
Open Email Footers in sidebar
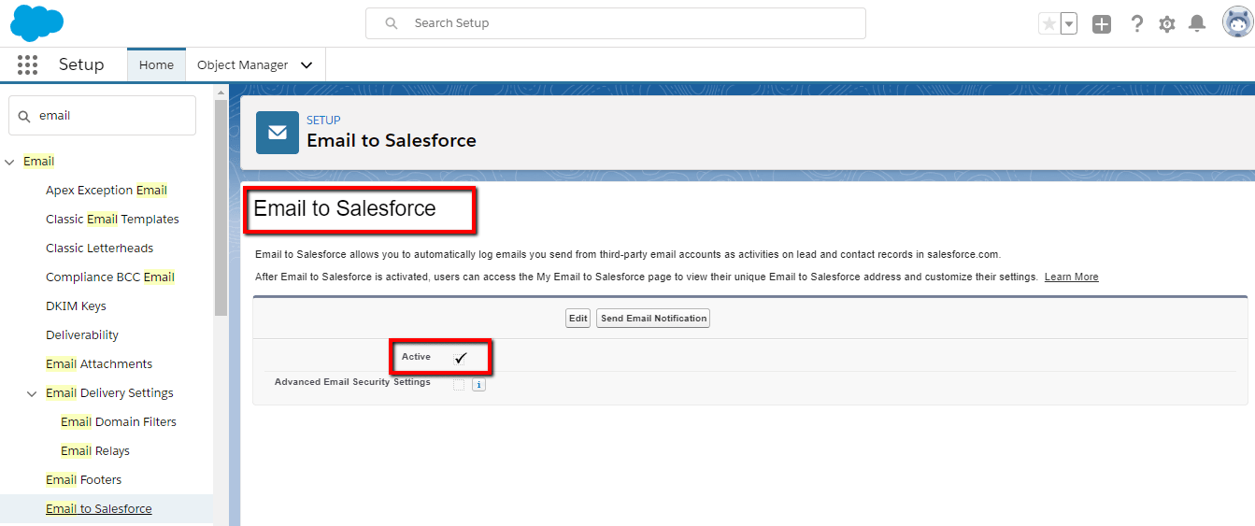pos(83,479)
